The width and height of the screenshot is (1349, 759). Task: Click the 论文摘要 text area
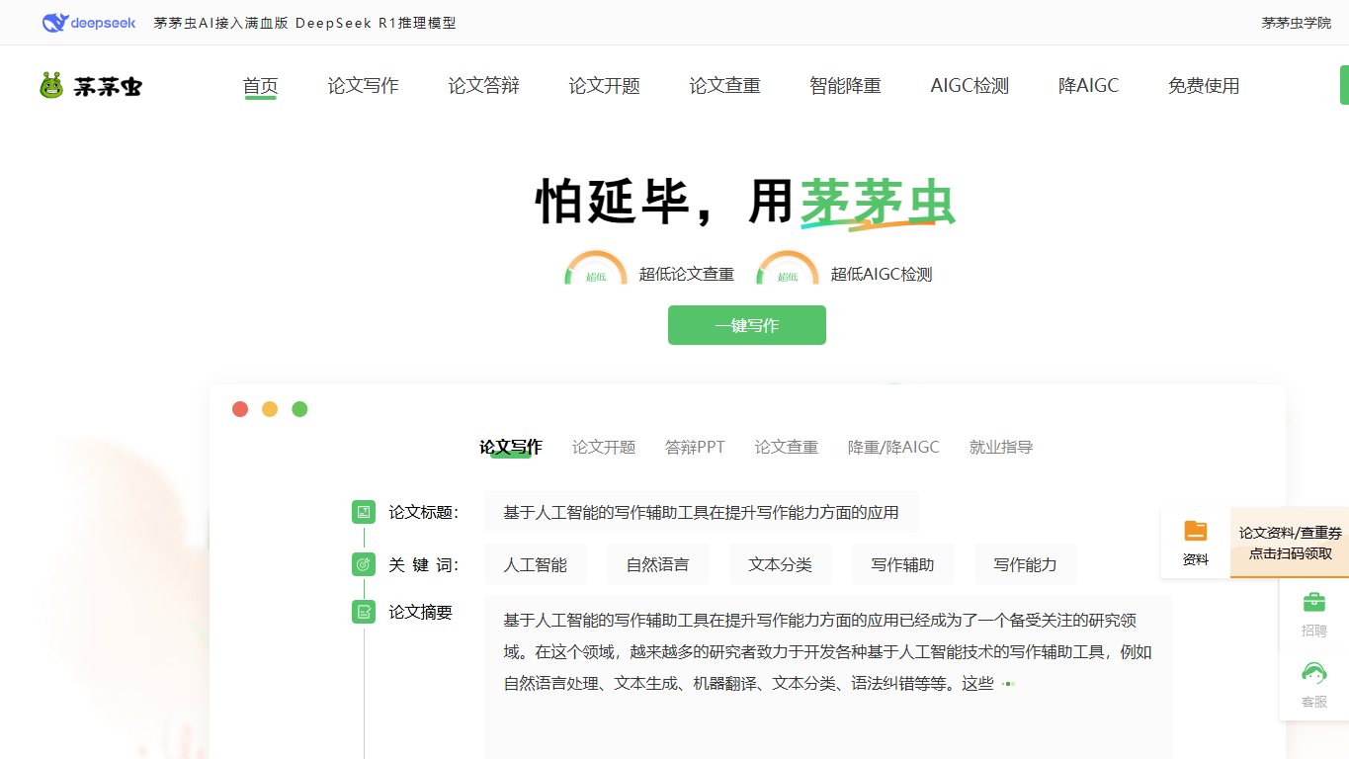click(x=828, y=677)
